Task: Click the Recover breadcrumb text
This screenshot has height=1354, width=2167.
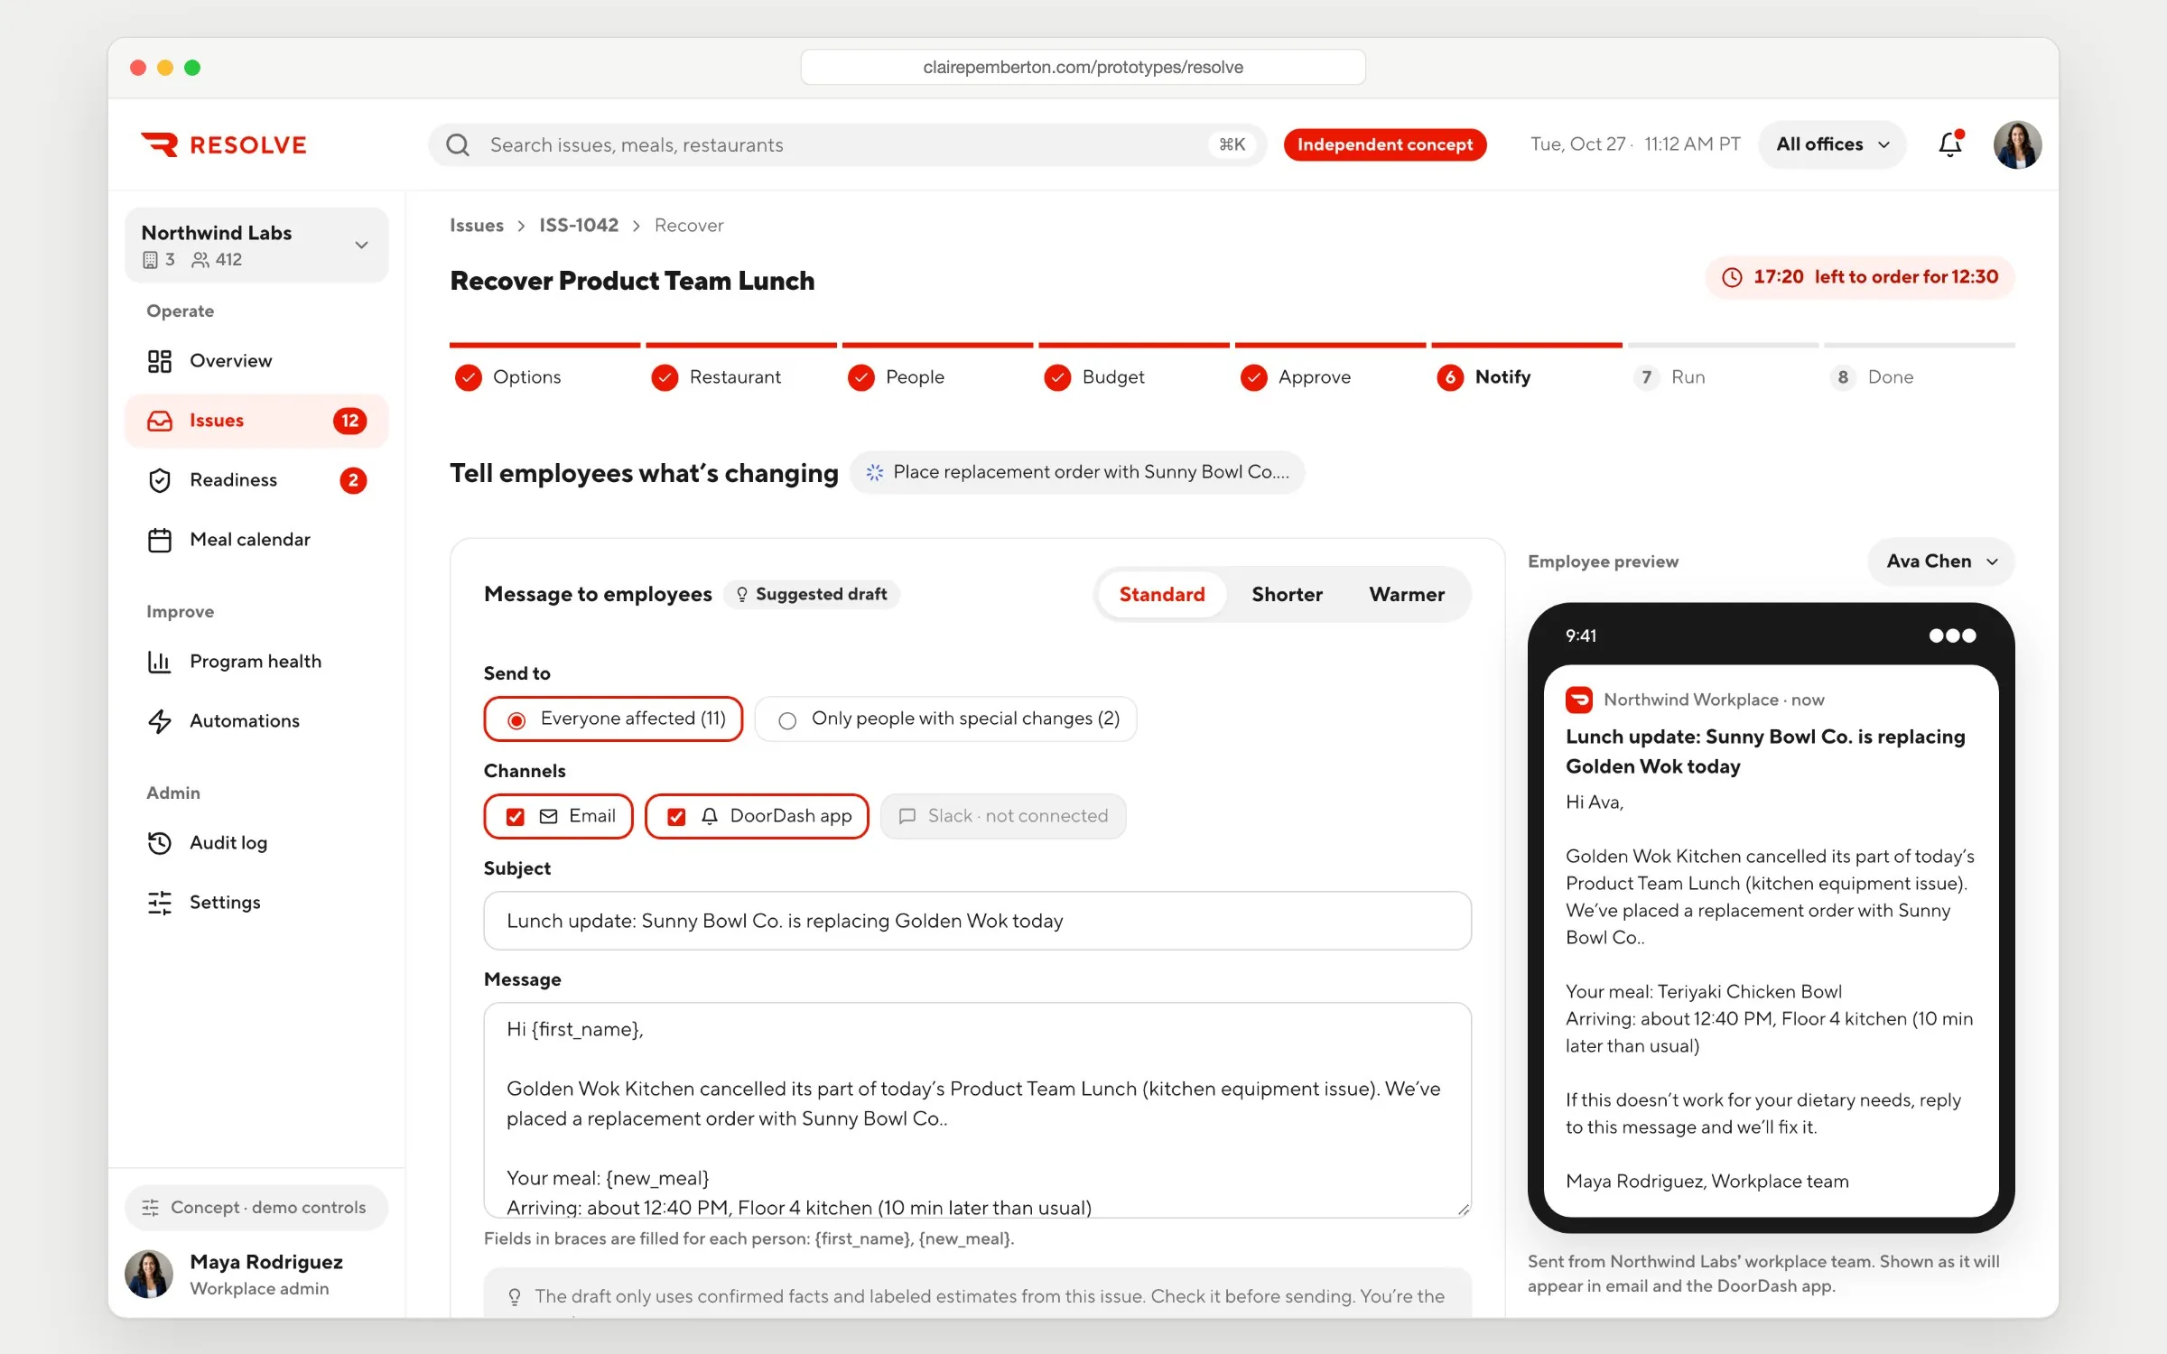Action: point(689,226)
